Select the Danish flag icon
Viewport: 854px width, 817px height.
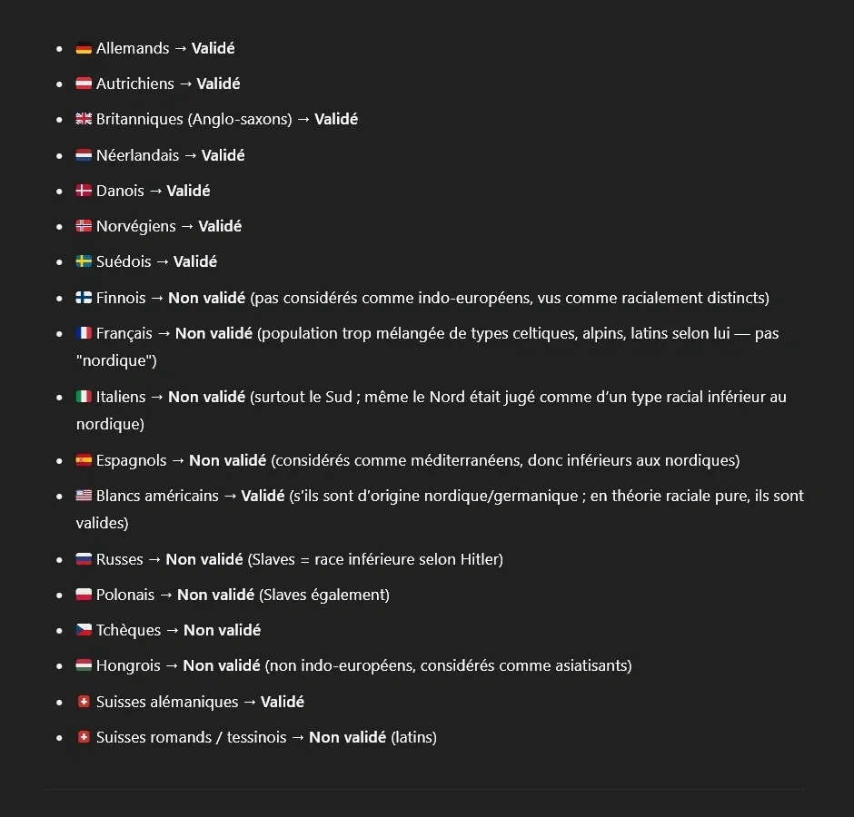pyautogui.click(x=84, y=192)
